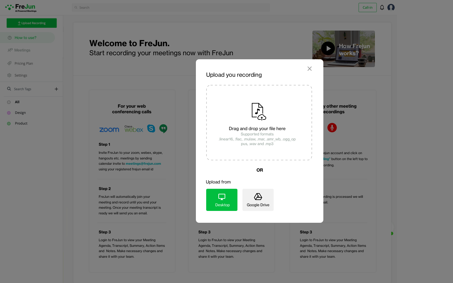Open the user profile avatar
This screenshot has width=453, height=283.
[x=391, y=7]
